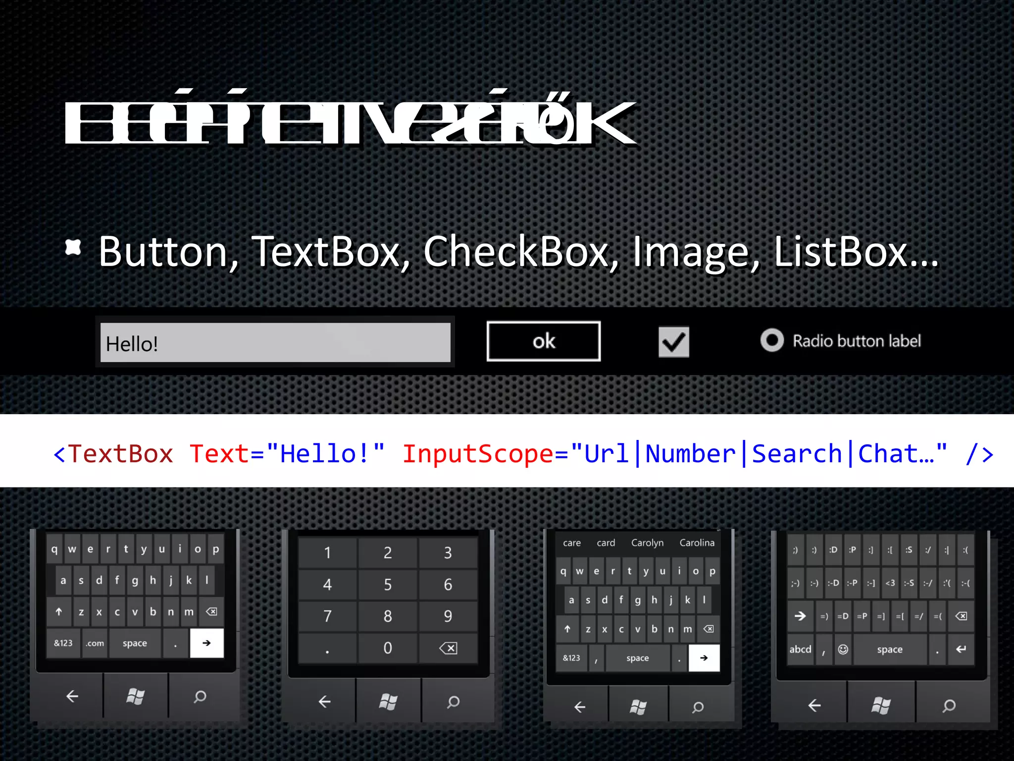The height and width of the screenshot is (761, 1014).
Task: Tap the 0 key on the numeric keypad
Action: coord(388,648)
